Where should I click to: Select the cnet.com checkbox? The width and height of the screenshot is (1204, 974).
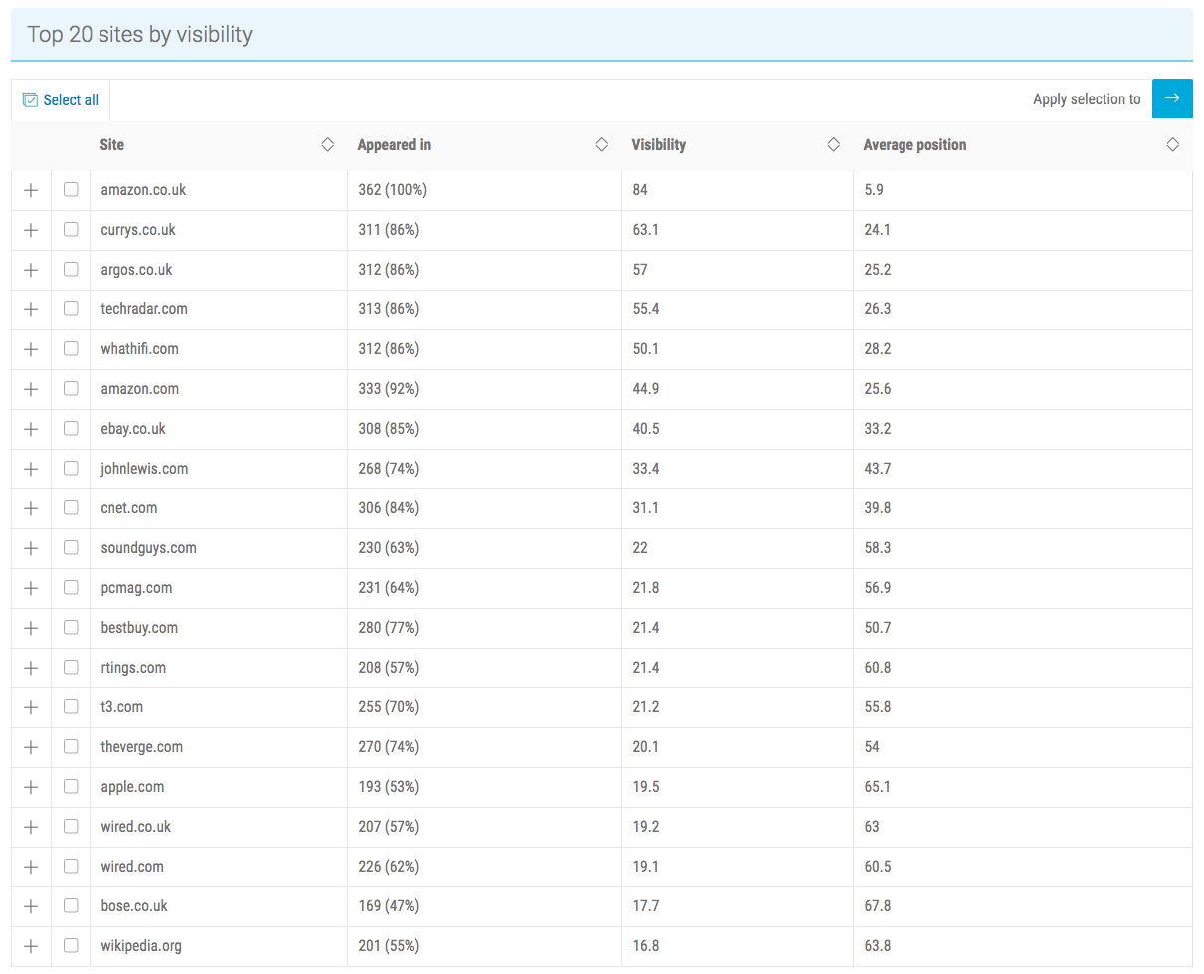point(71,507)
